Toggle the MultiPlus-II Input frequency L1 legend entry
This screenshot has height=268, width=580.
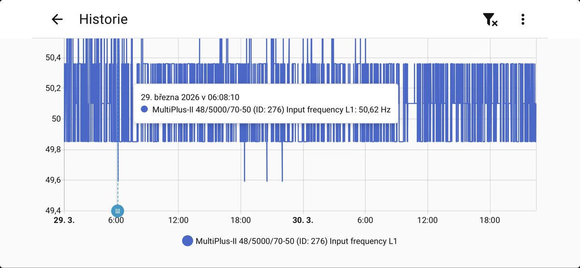point(290,241)
